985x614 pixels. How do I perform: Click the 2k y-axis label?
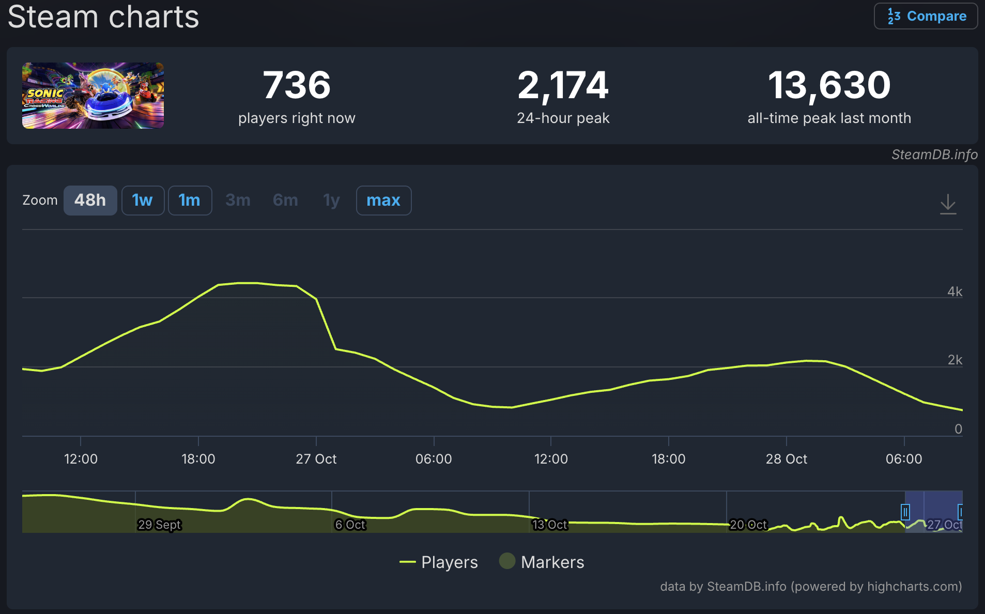tap(955, 360)
